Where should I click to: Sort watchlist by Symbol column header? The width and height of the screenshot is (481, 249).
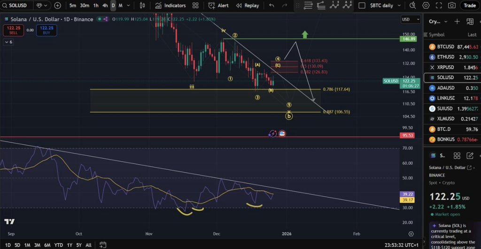(436, 35)
